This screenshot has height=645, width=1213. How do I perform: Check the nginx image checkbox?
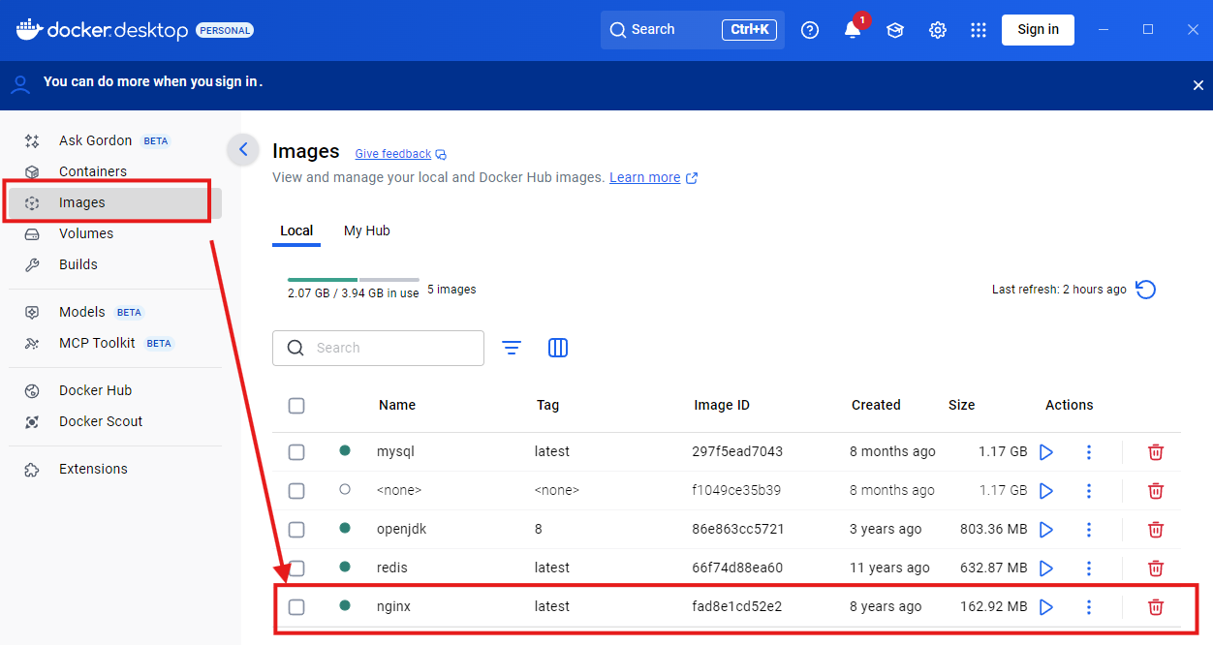click(x=296, y=607)
